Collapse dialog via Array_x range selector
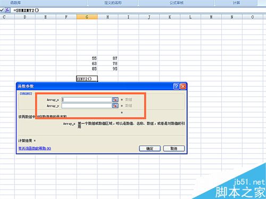 [115, 100]
